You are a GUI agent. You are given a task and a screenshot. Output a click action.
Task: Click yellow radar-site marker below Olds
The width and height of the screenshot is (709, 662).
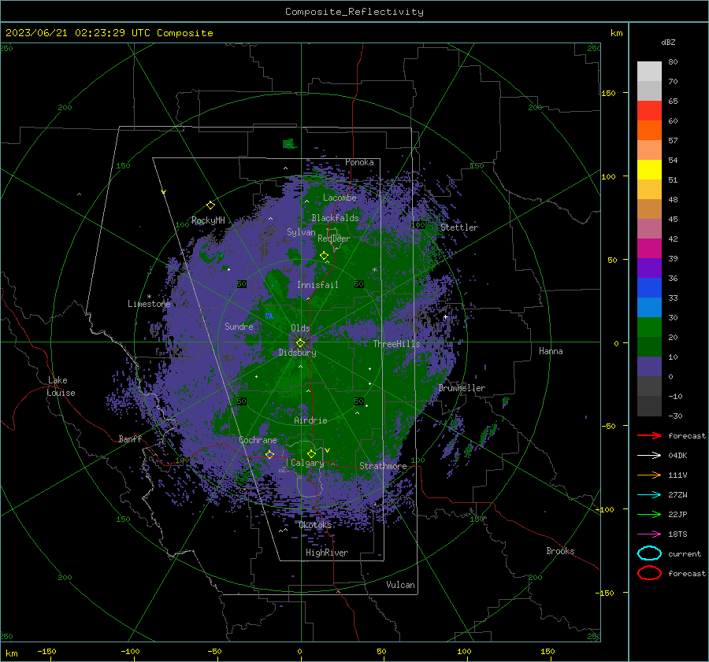[300, 343]
